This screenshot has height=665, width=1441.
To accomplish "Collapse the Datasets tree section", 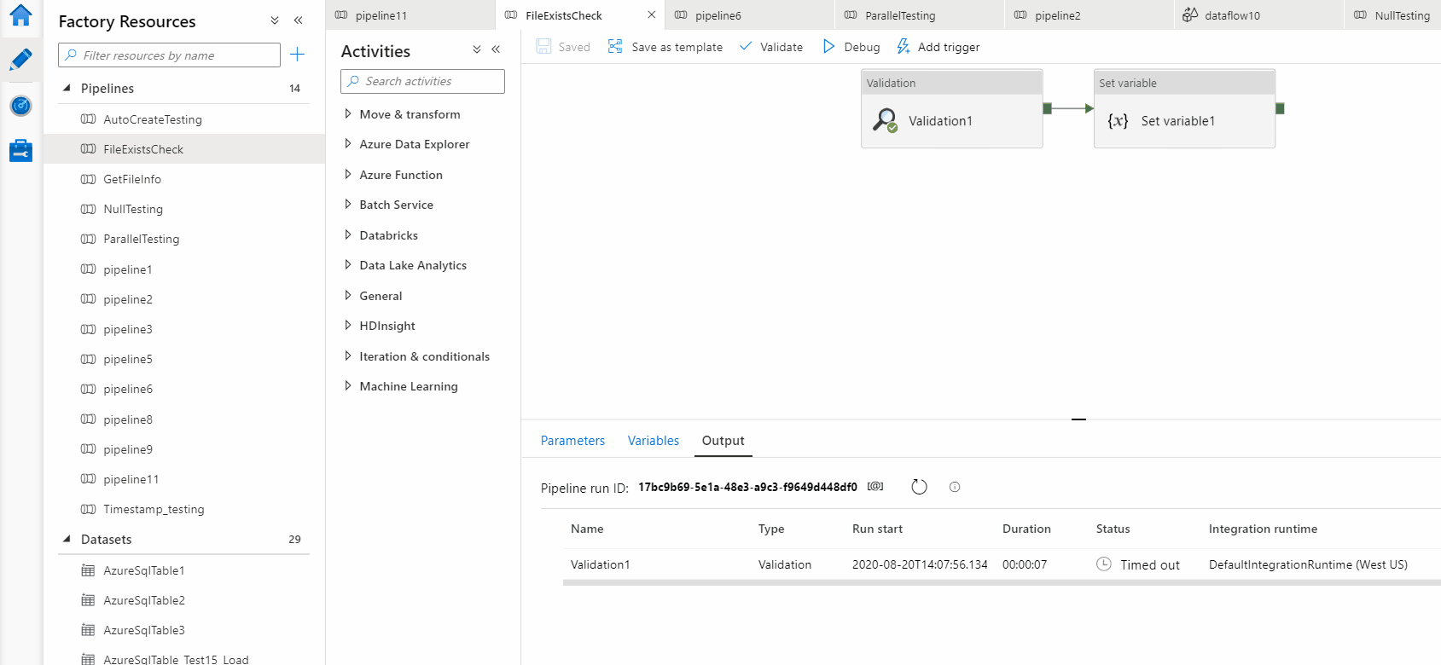I will coord(67,539).
